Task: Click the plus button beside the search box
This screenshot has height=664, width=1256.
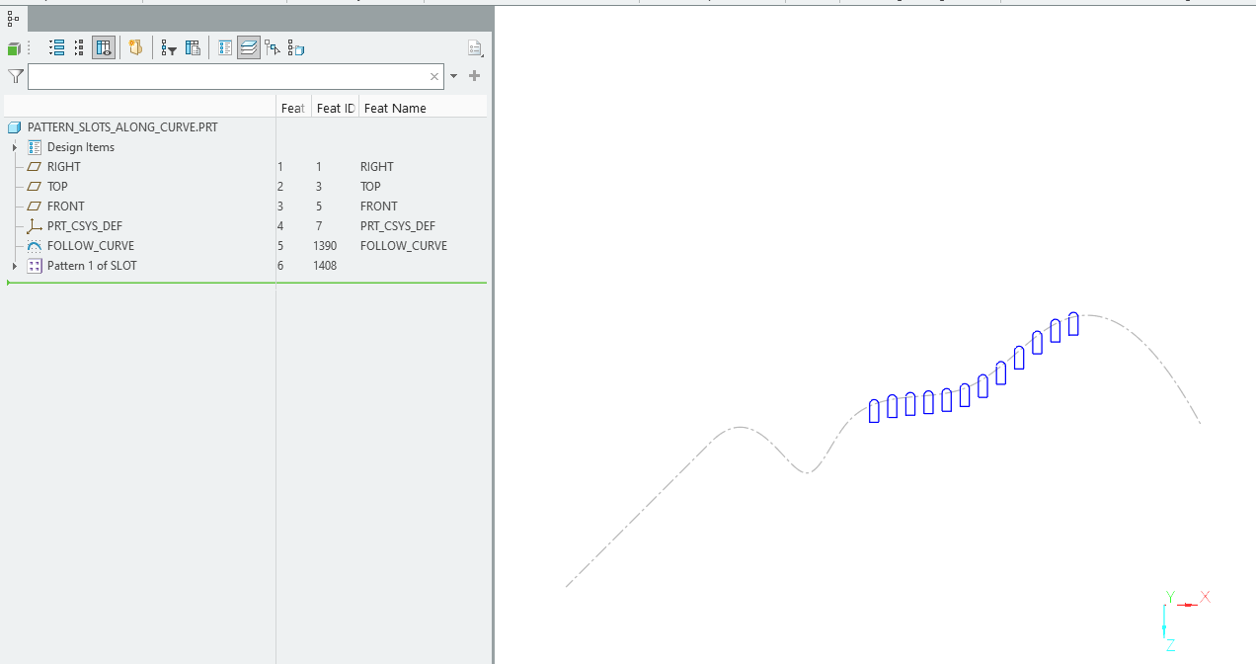Action: pyautogui.click(x=474, y=76)
